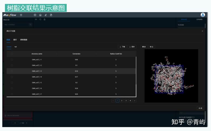Click the document file icon in top toolbar
This screenshot has height=131, width=211.
coord(51,15)
